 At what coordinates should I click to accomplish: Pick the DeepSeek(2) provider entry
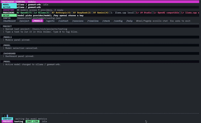pyautogui.click(x=82, y=13)
